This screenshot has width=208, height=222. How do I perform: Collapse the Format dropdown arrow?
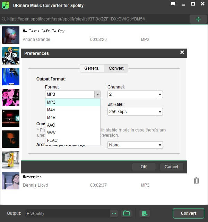pos(97,94)
